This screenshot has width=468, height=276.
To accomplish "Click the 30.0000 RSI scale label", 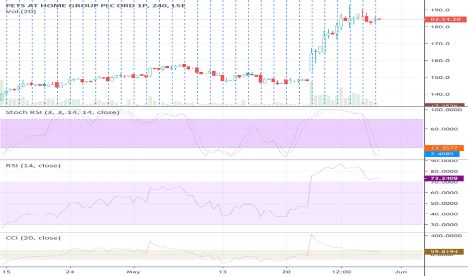I will click(x=444, y=225).
